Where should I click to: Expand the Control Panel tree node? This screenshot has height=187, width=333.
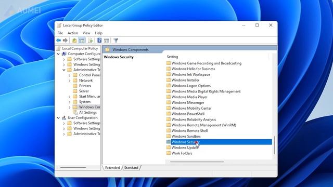[x=69, y=75]
